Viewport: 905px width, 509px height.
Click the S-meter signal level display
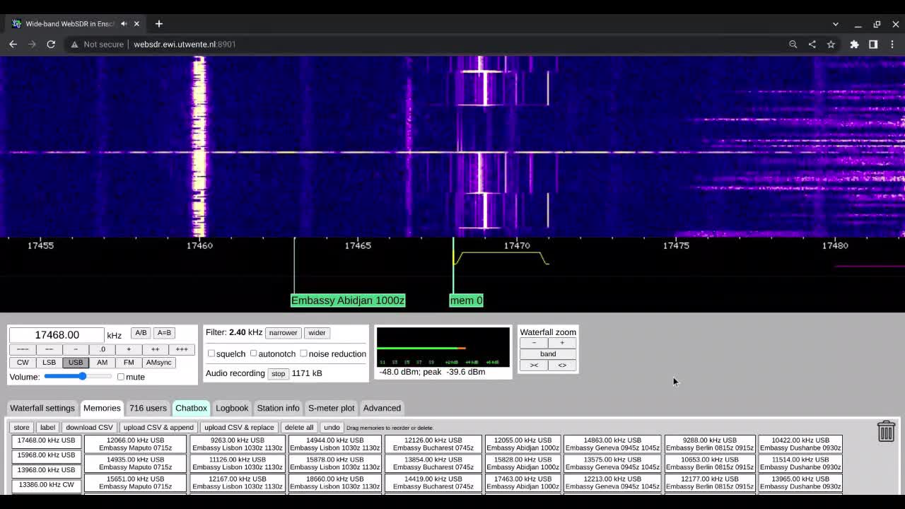tap(443, 347)
